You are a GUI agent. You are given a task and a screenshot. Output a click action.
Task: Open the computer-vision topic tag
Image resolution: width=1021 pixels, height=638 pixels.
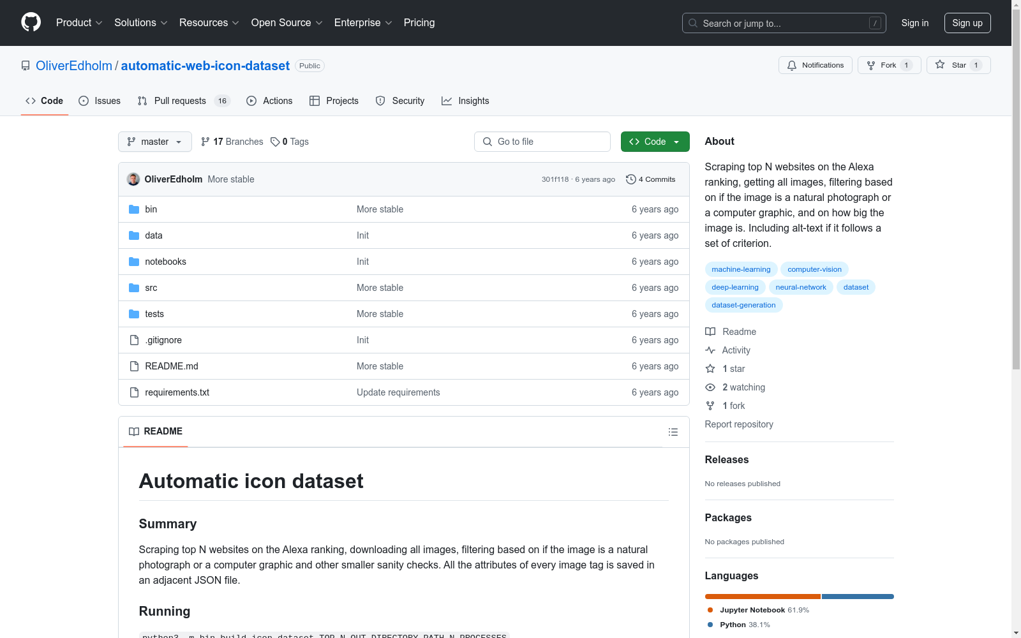[814, 269]
